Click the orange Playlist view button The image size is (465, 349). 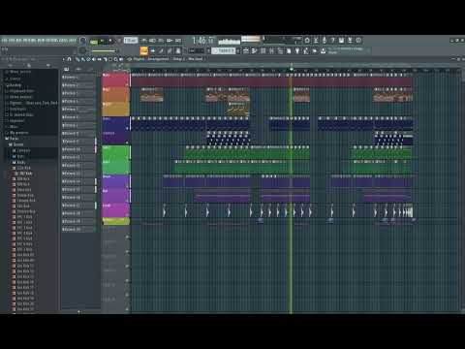[143, 50]
